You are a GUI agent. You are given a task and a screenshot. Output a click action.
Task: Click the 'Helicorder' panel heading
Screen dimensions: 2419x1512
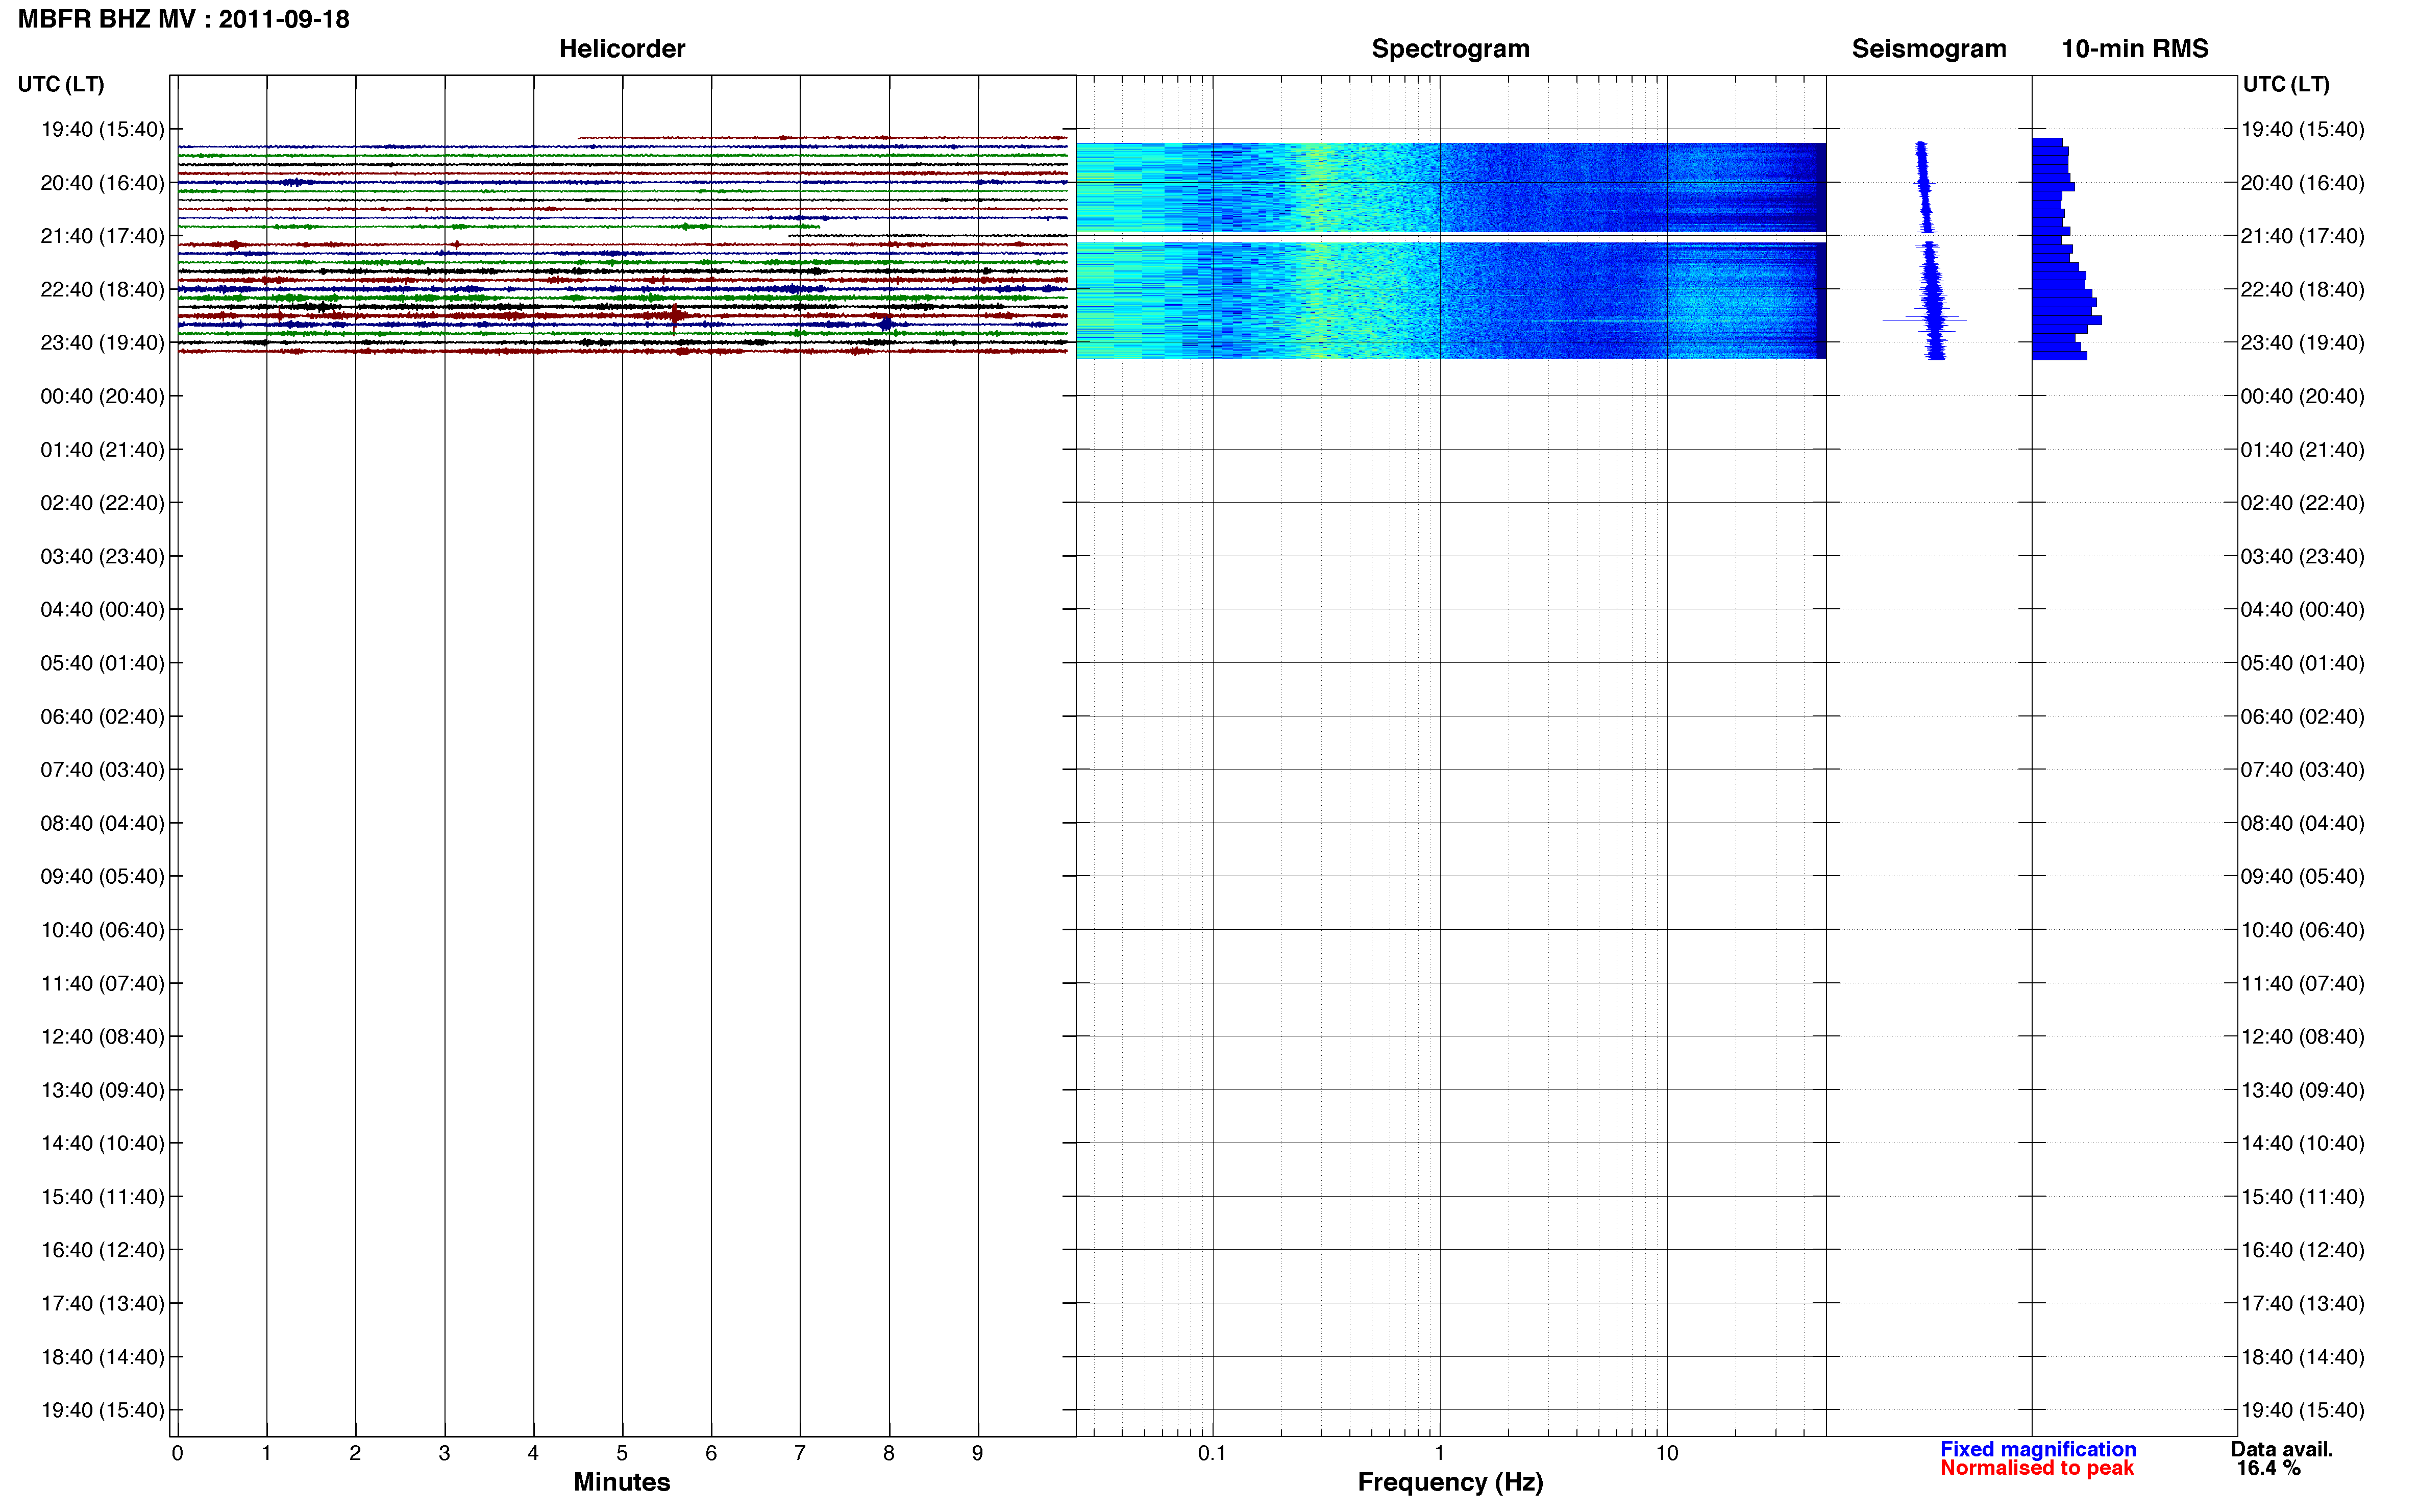coord(622,49)
